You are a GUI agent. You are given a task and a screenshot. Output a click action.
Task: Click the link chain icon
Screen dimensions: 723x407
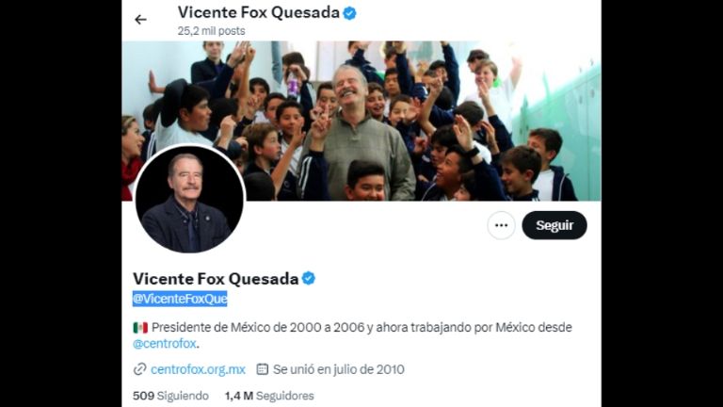[x=139, y=369]
